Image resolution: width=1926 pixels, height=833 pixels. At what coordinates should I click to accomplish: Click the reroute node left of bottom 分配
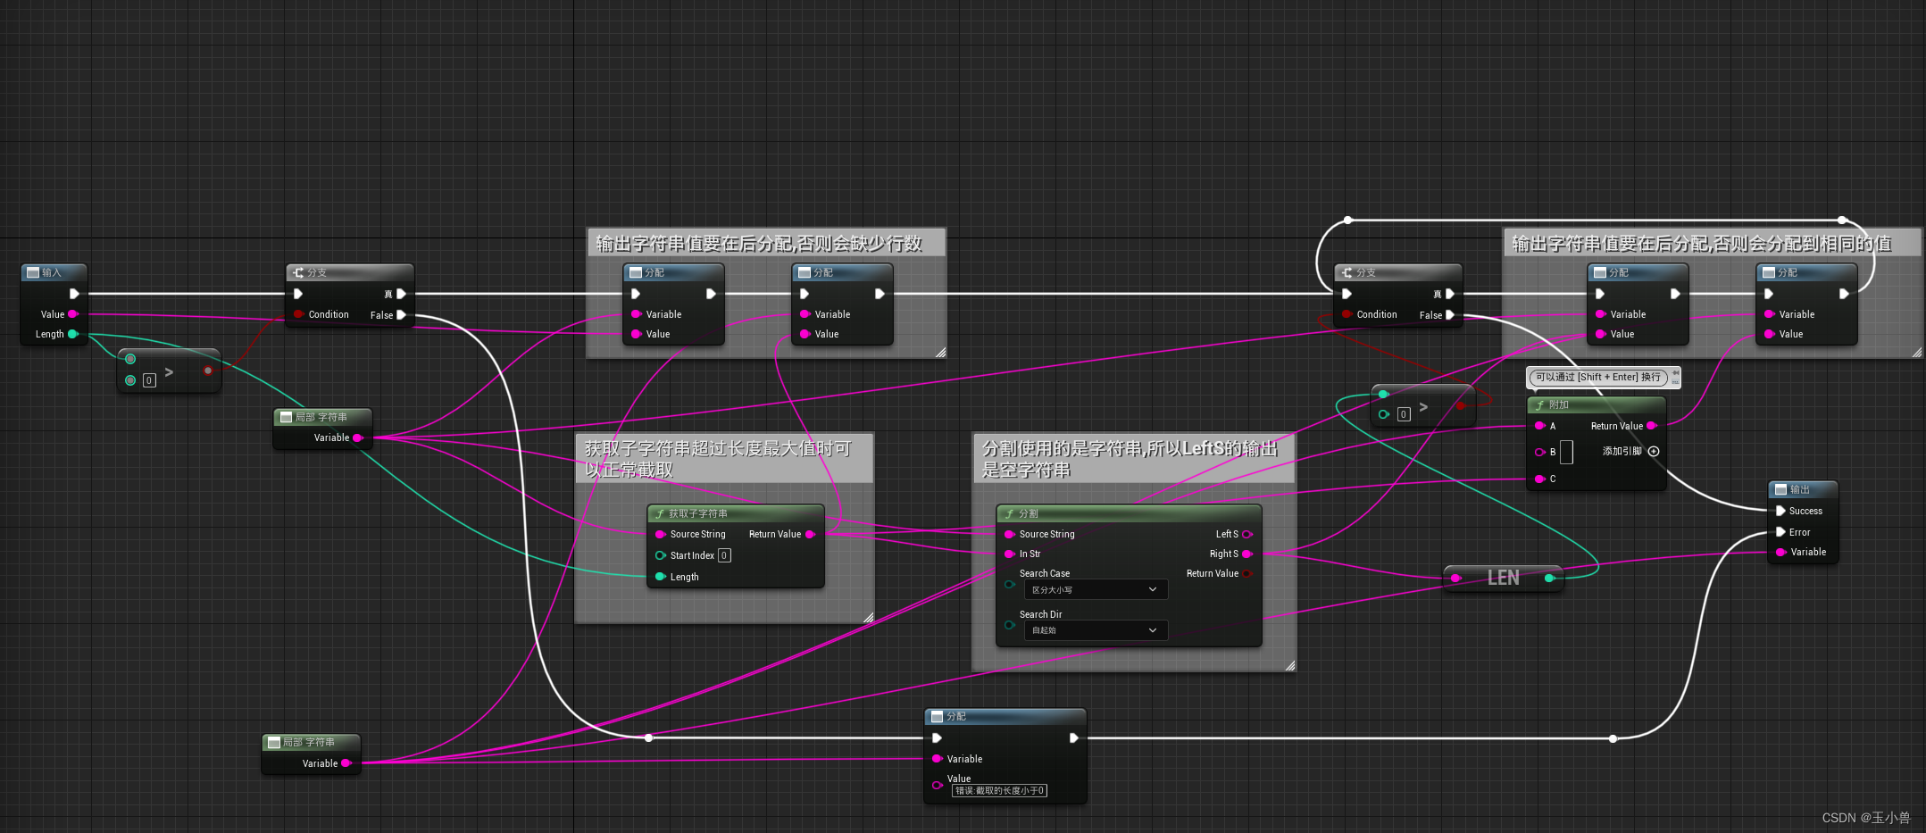pos(648,737)
